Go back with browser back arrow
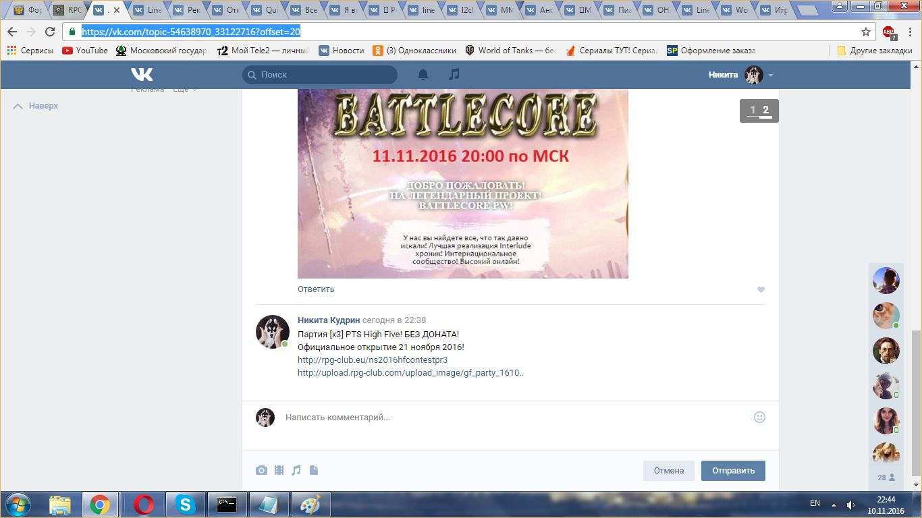The width and height of the screenshot is (922, 518). pyautogui.click(x=12, y=32)
